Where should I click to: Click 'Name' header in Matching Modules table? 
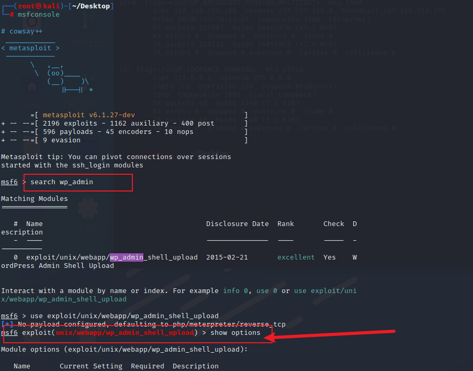click(x=35, y=224)
